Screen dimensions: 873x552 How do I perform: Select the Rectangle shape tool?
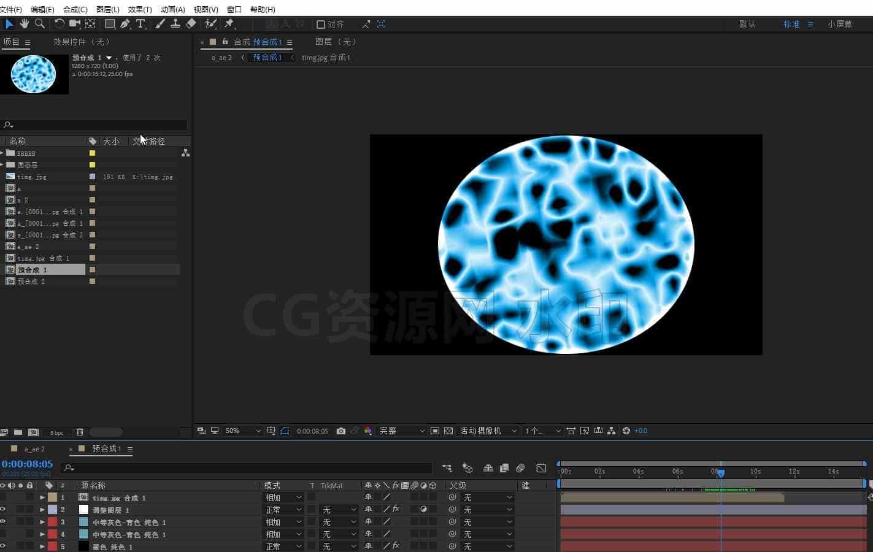point(110,24)
